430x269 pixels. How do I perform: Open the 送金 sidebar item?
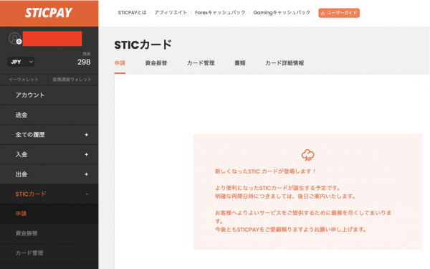(49, 115)
